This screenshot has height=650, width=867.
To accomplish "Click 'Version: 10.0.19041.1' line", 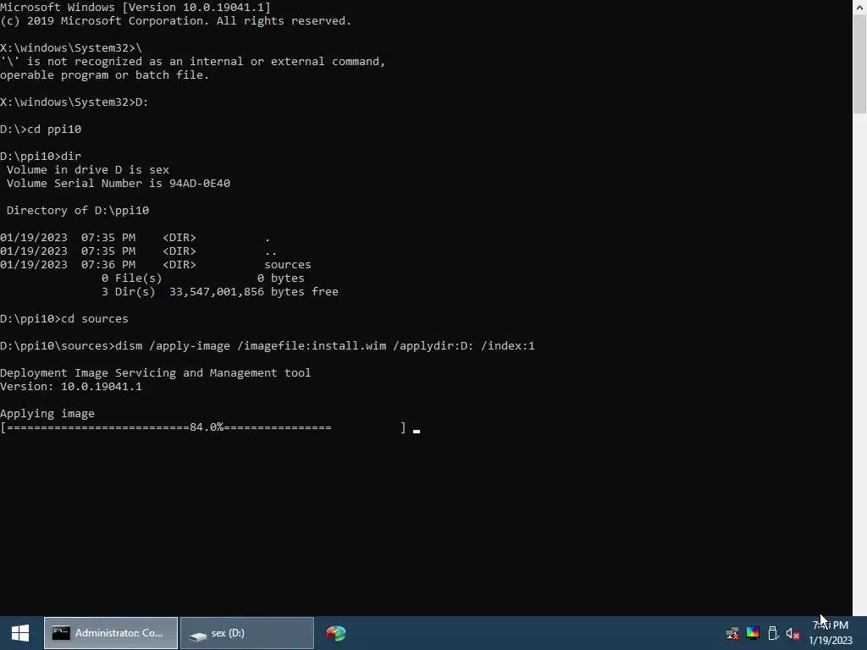I will tap(71, 386).
